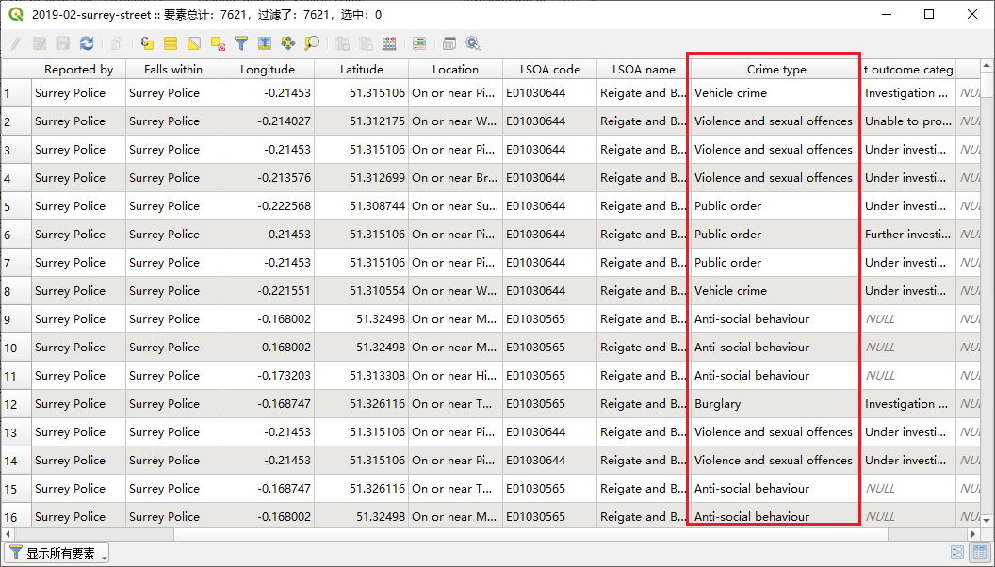Click the longitude cell -0.214027

tap(268, 121)
